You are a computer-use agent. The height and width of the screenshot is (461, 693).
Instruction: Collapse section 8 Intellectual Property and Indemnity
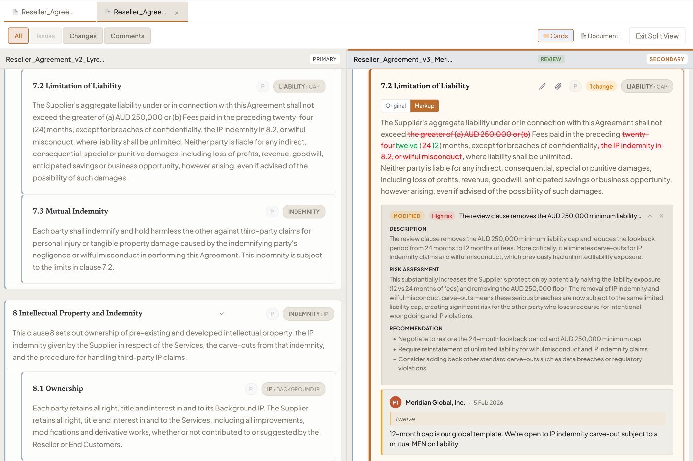[222, 314]
